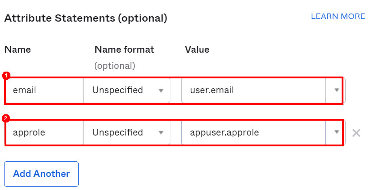Click the Attribute Statements (optional) heading
This screenshot has width=371, height=190.
tap(86, 18)
